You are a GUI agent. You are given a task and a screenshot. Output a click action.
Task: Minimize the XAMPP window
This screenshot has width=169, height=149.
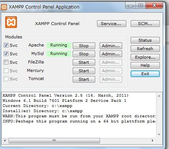[131, 6]
